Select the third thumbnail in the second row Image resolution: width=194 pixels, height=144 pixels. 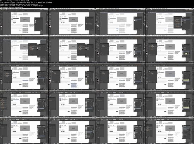(121, 49)
